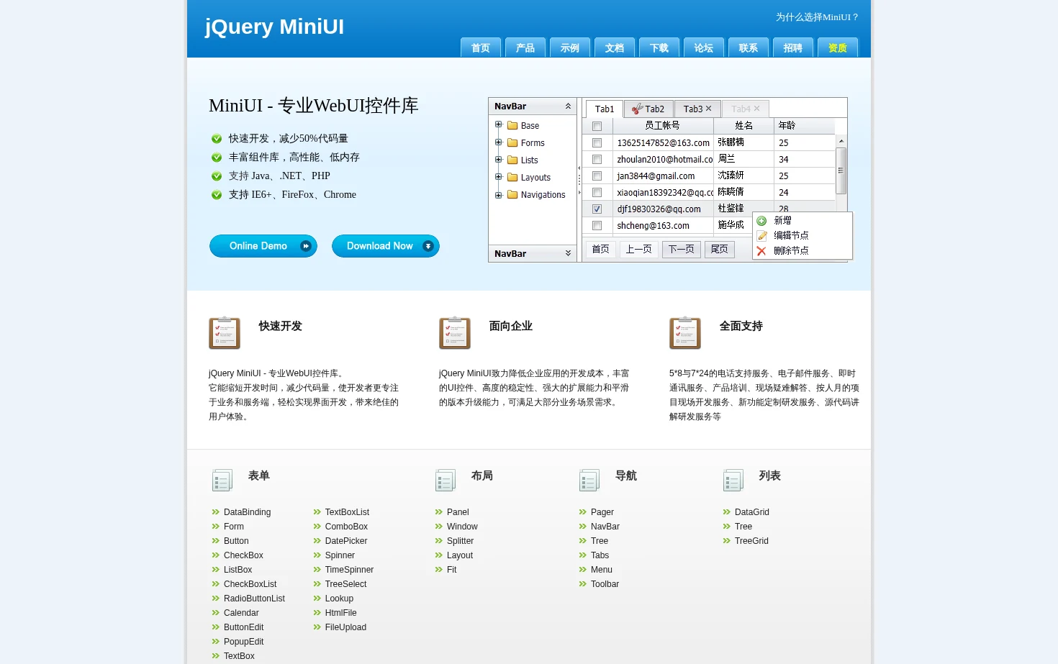Choose 删除节点 from the context menu
Viewport: 1058px width, 664px height.
(x=802, y=250)
